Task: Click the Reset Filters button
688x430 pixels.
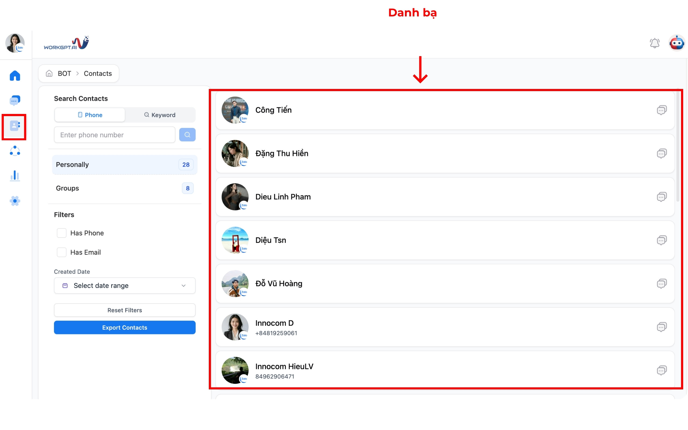Action: [124, 310]
